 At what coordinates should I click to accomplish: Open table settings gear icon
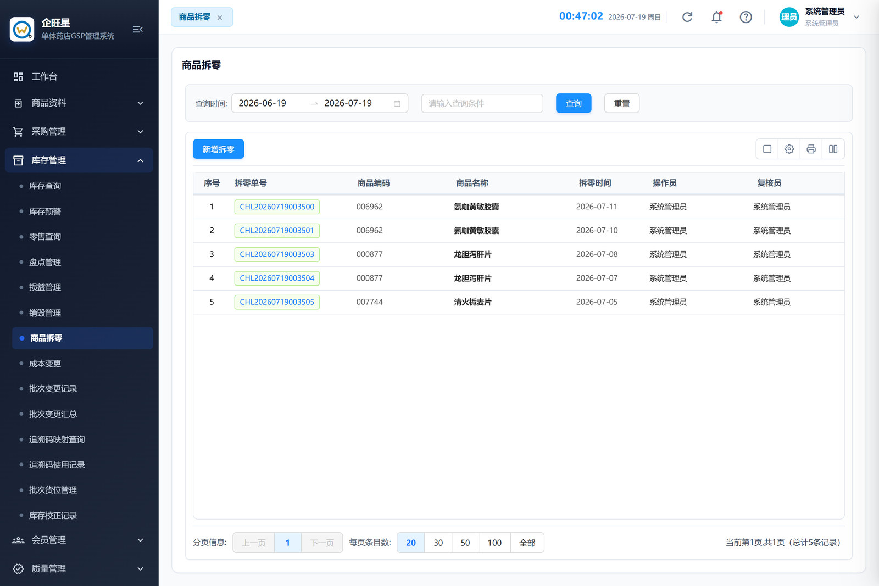tap(789, 149)
